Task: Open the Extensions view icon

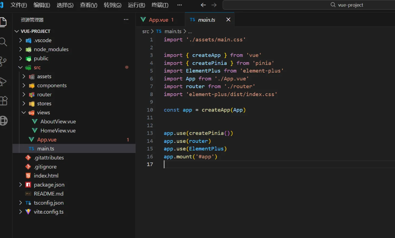Action: coord(4,101)
